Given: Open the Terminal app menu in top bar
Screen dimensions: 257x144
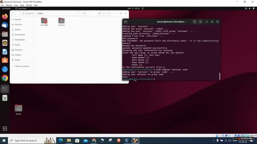Looking at the screenshot, I should (x=21, y=8).
